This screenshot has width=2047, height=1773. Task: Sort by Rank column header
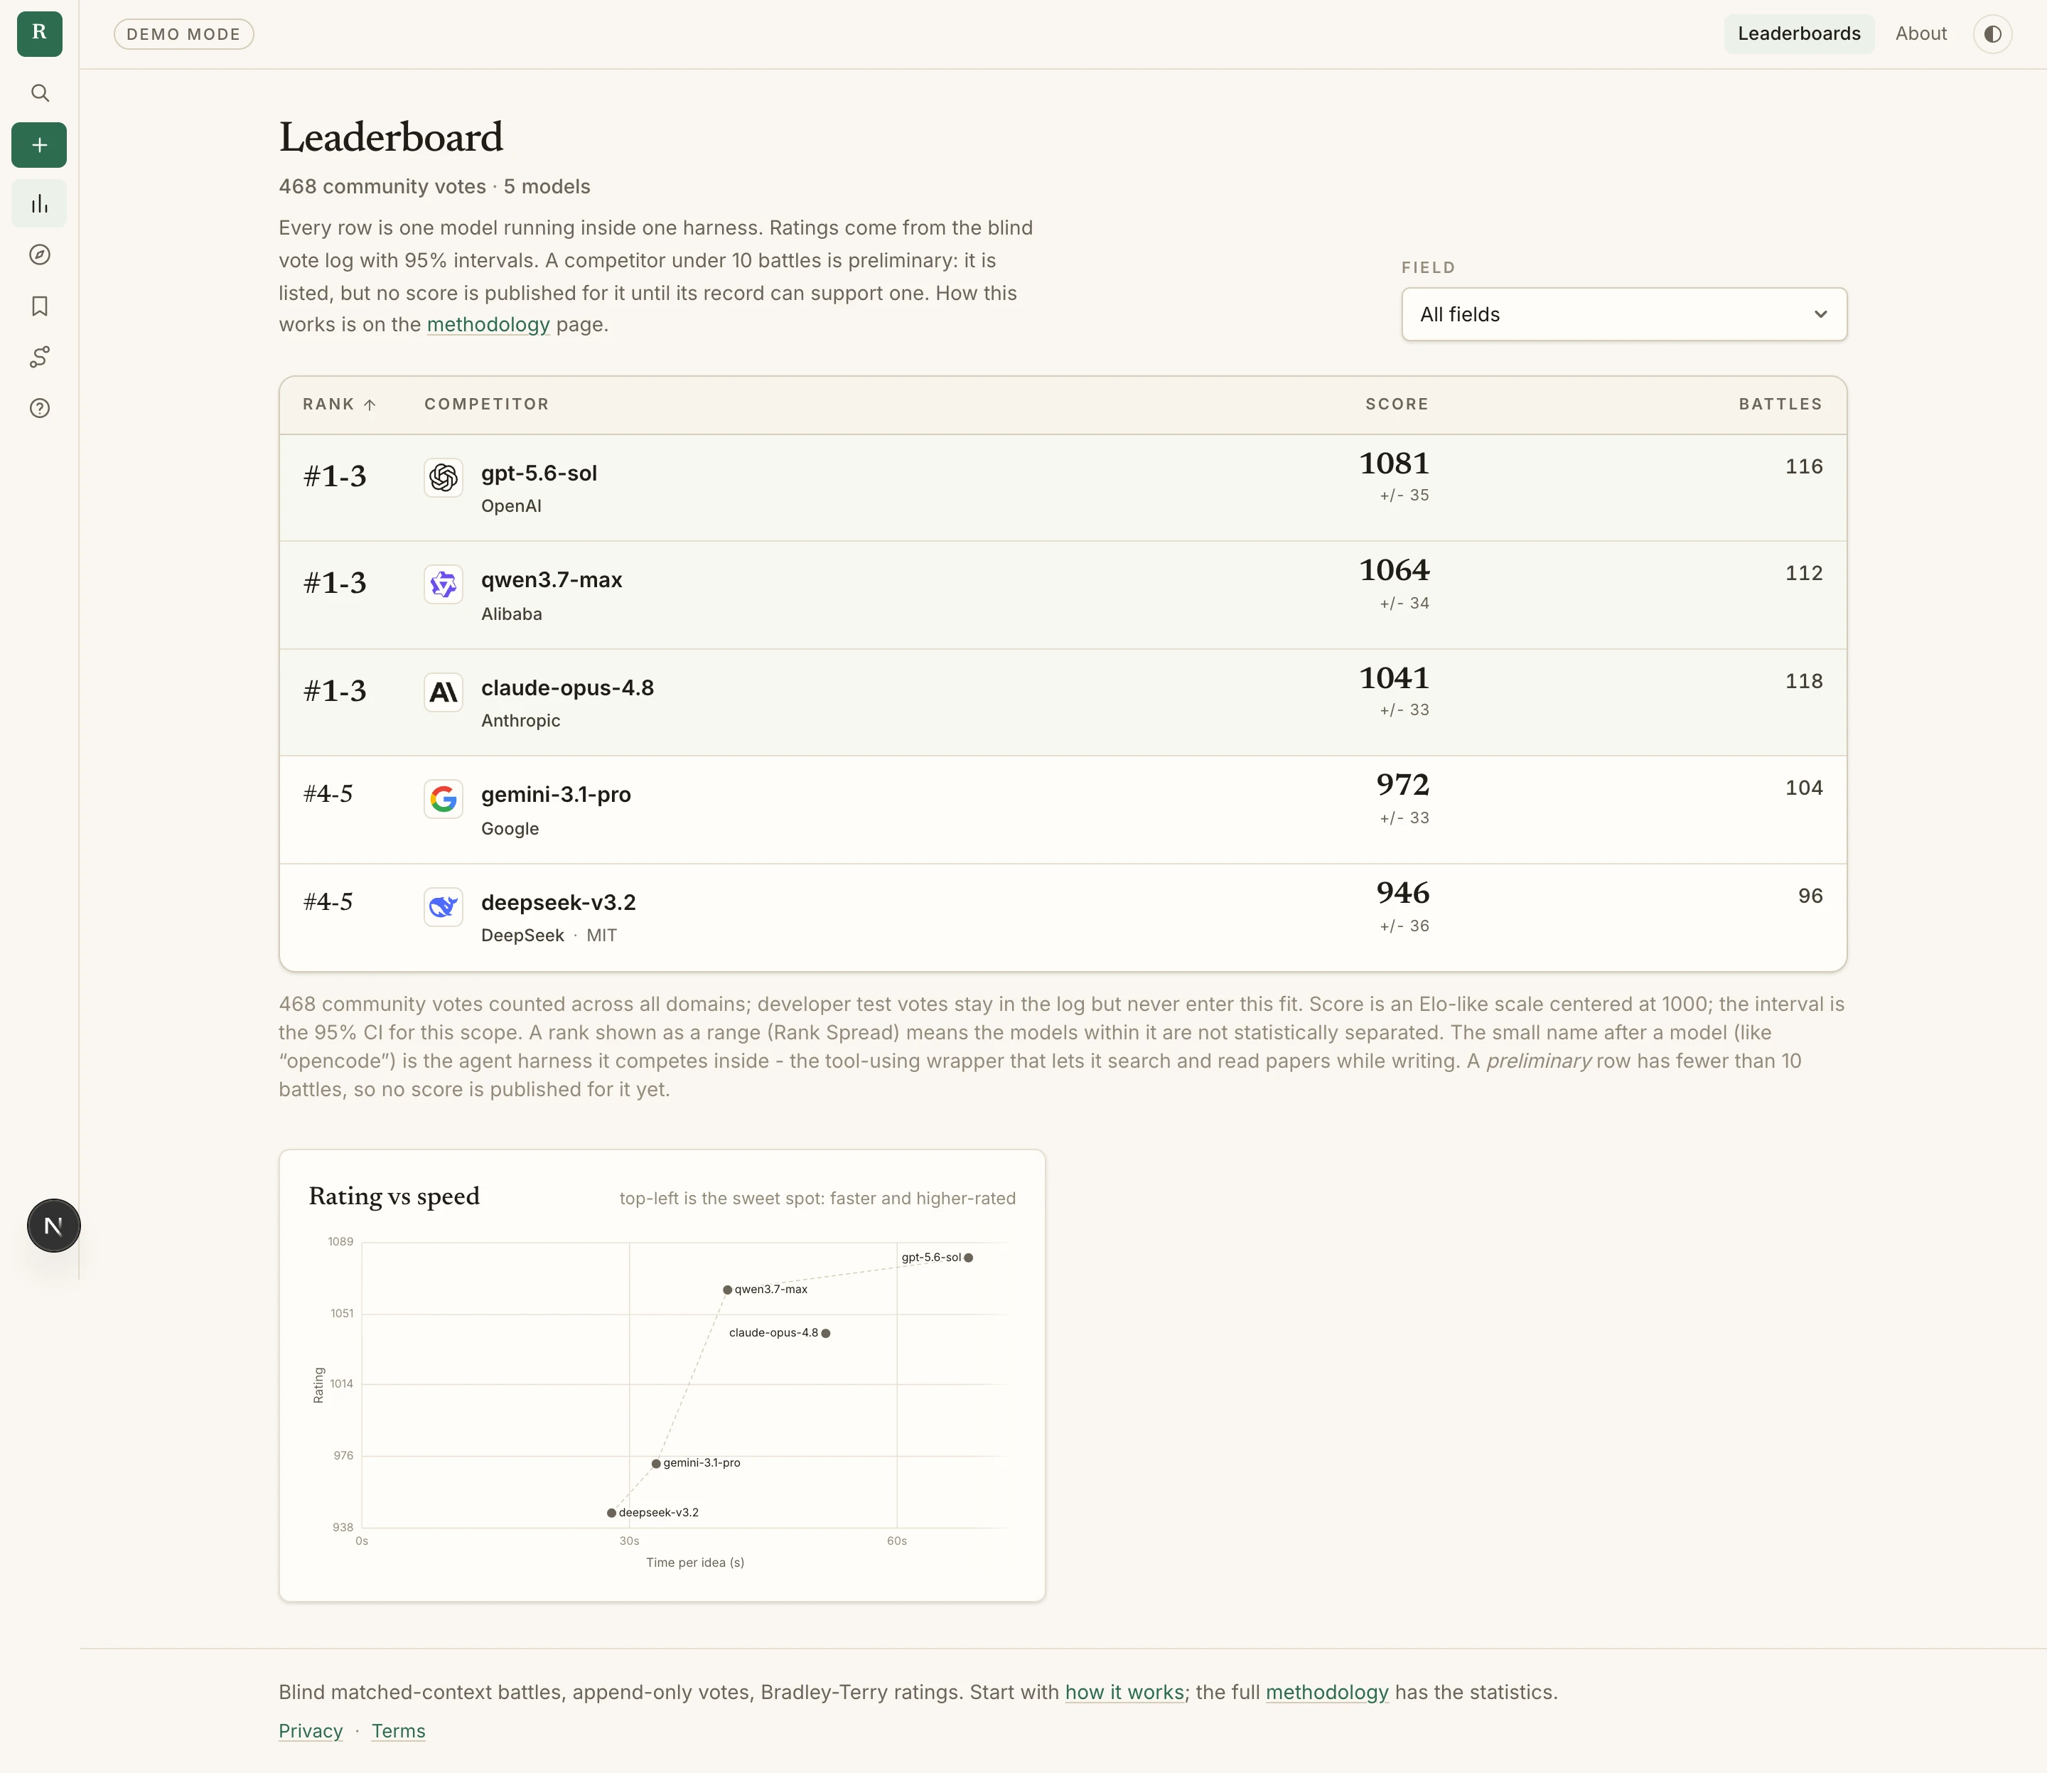point(339,404)
